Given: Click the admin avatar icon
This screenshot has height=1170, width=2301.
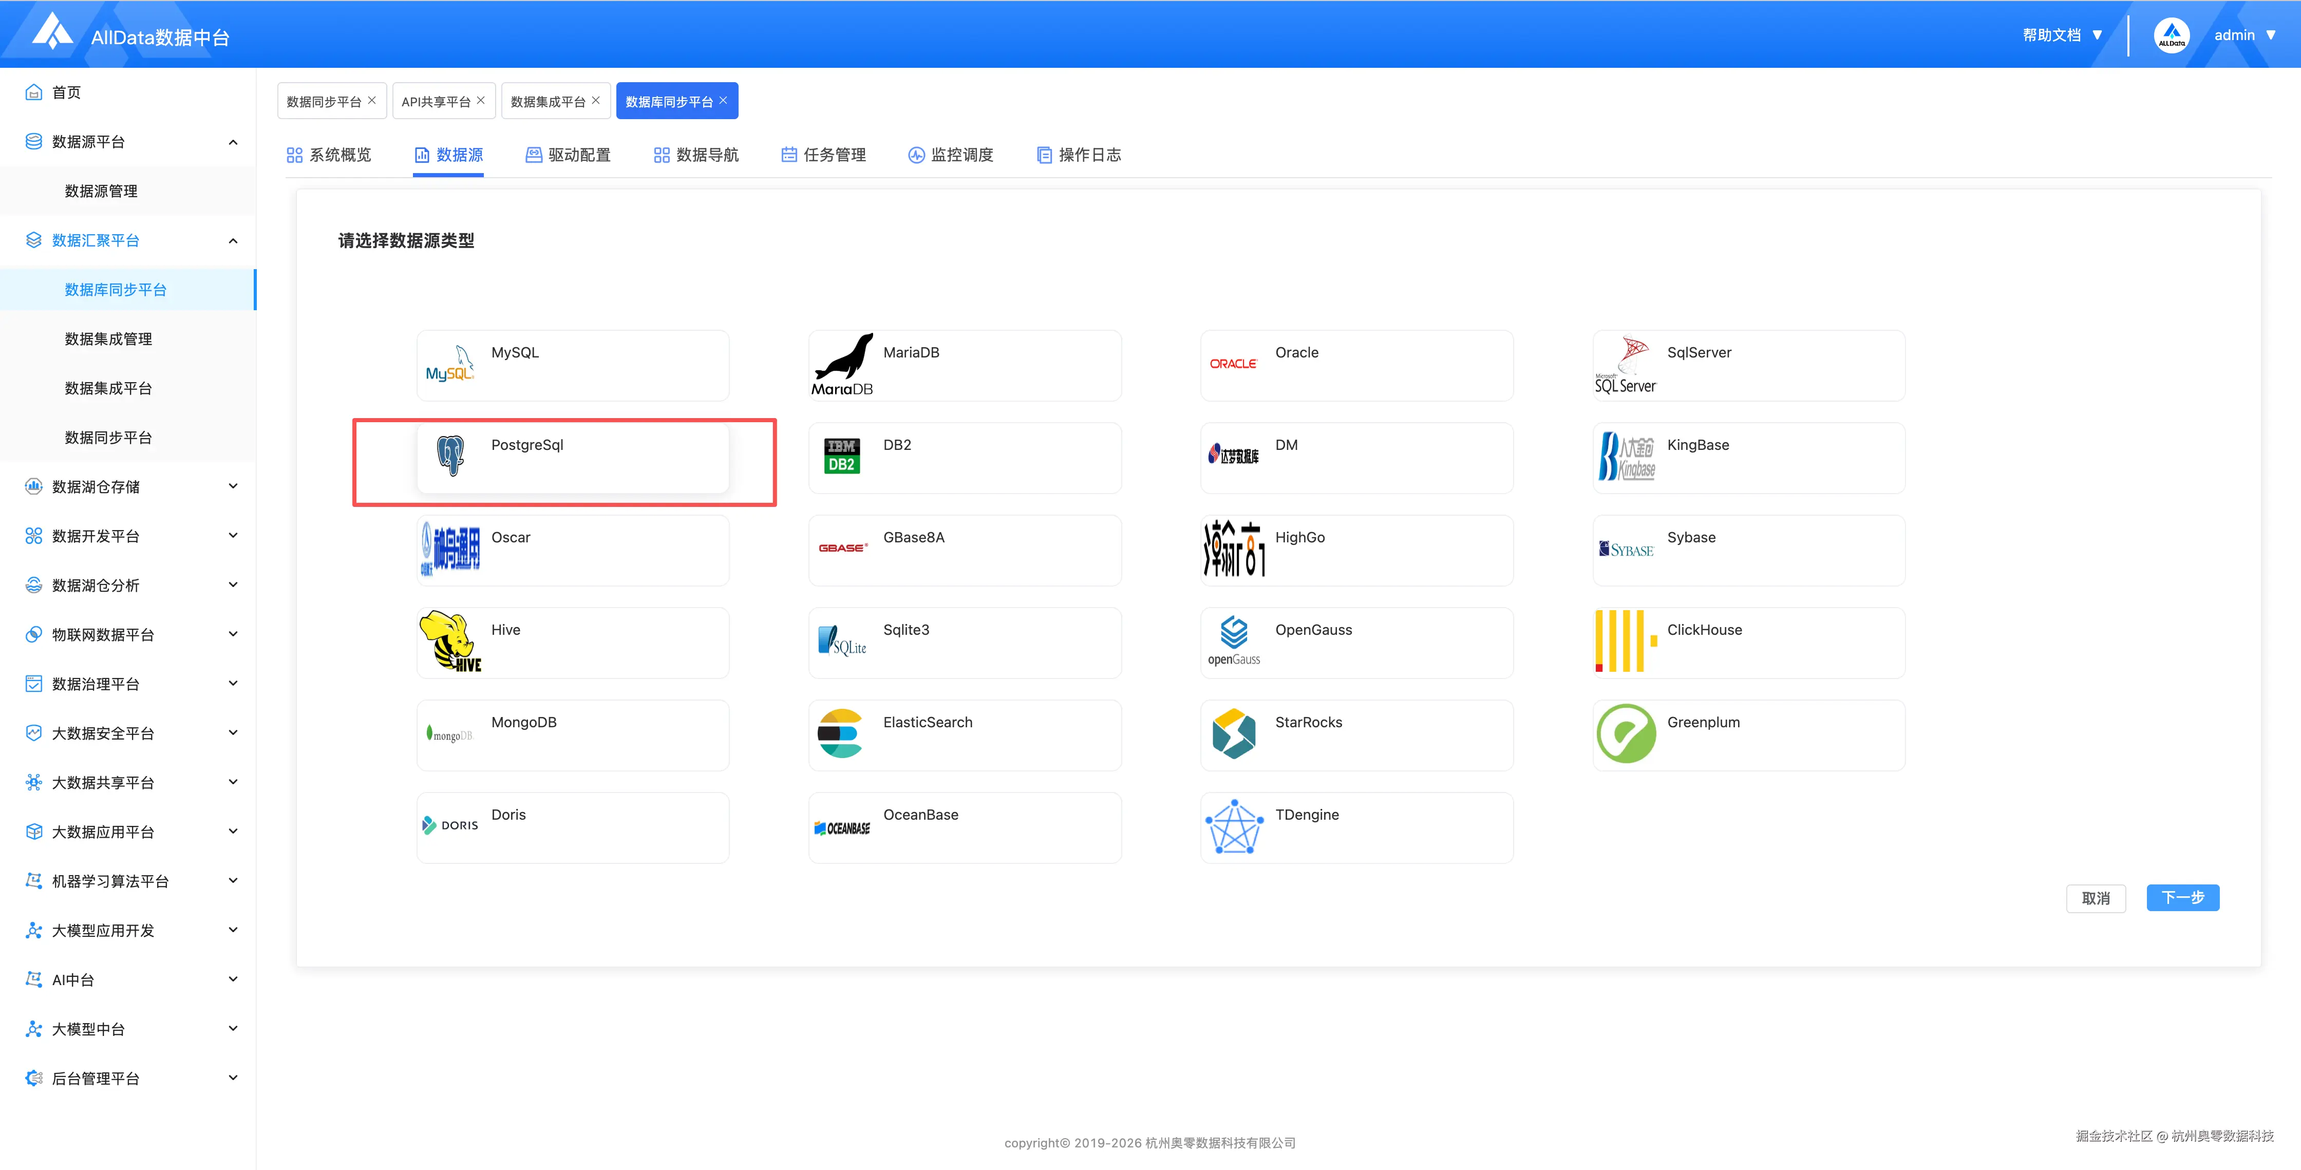Looking at the screenshot, I should 2172,36.
